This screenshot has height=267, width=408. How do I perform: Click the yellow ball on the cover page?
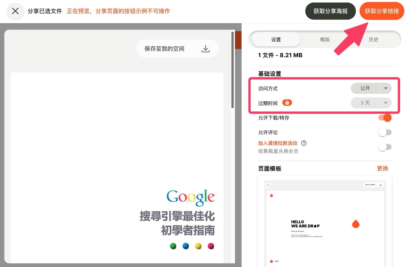point(198,246)
